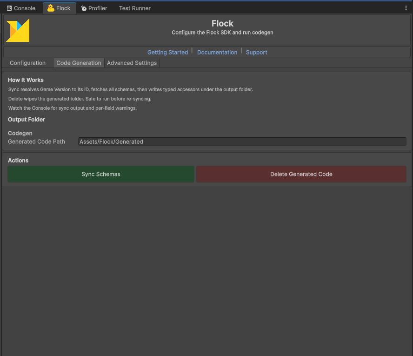The width and height of the screenshot is (413, 356).
Task: Open the Documentation link
Action: pyautogui.click(x=217, y=52)
